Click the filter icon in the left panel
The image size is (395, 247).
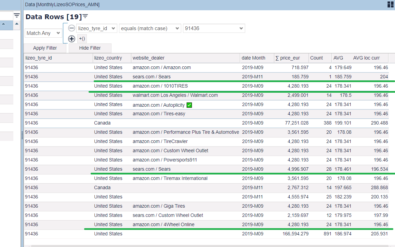click(x=17, y=15)
